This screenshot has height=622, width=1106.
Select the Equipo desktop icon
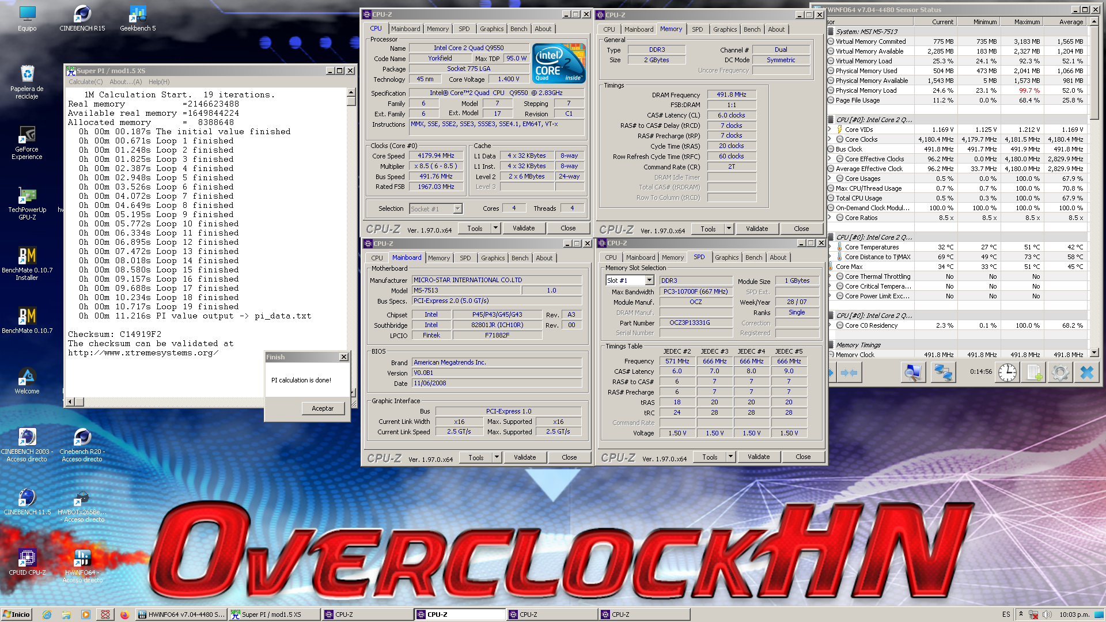pos(27,18)
